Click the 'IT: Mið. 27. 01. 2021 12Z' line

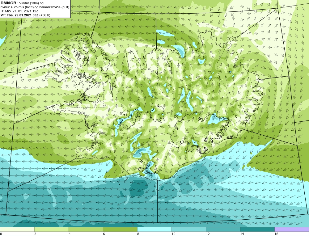[x=19, y=11]
